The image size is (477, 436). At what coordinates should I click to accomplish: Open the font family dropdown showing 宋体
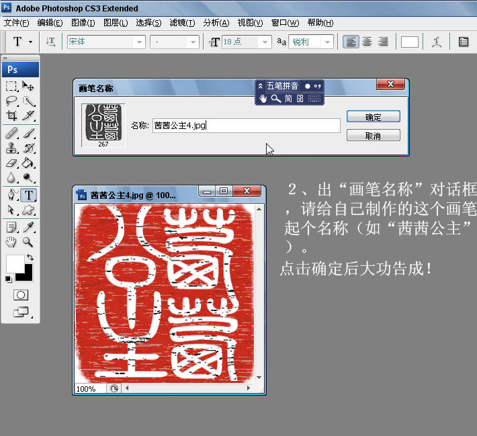[x=139, y=42]
